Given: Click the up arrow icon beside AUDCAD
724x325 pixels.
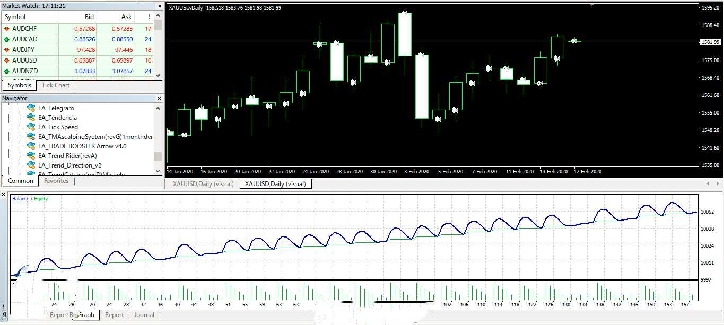Looking at the screenshot, I should pyautogui.click(x=7, y=39).
